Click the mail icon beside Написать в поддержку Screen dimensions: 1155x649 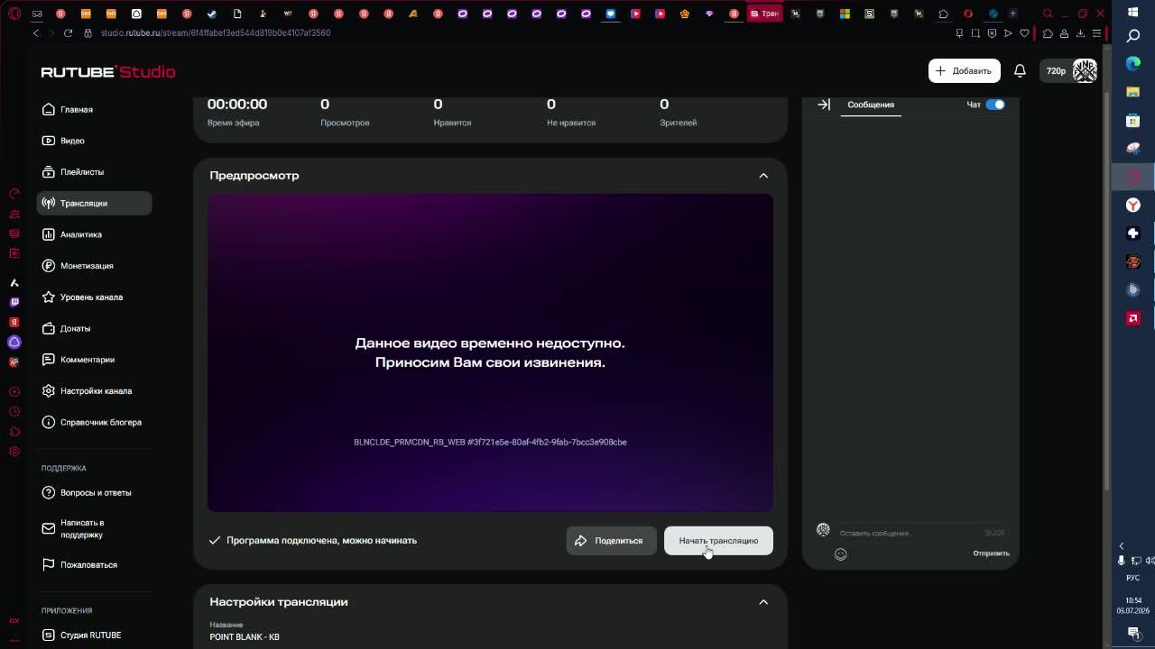pyautogui.click(x=49, y=528)
